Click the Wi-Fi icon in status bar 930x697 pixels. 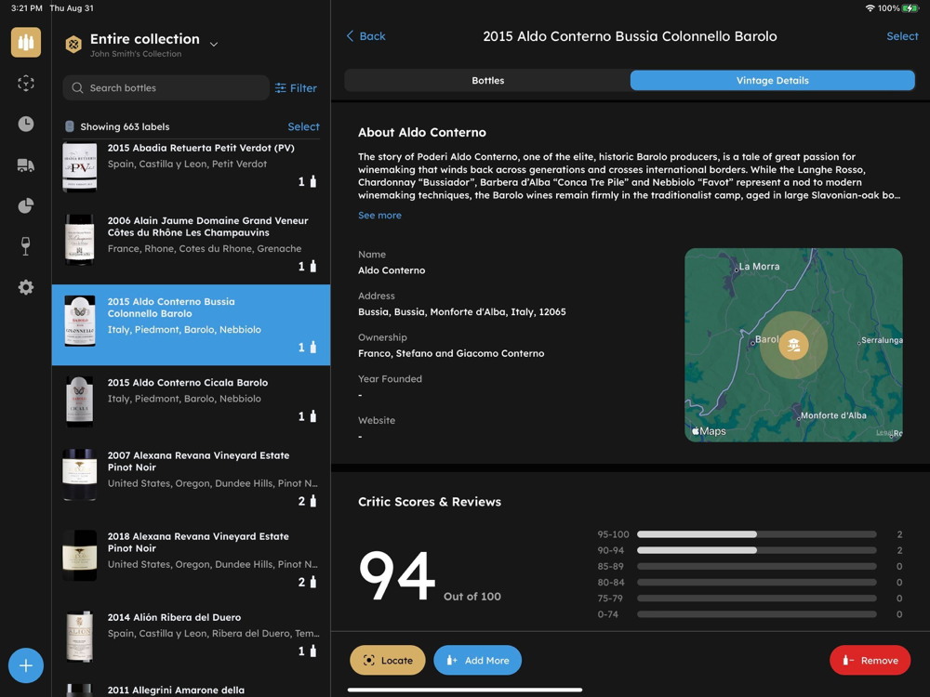coord(870,8)
